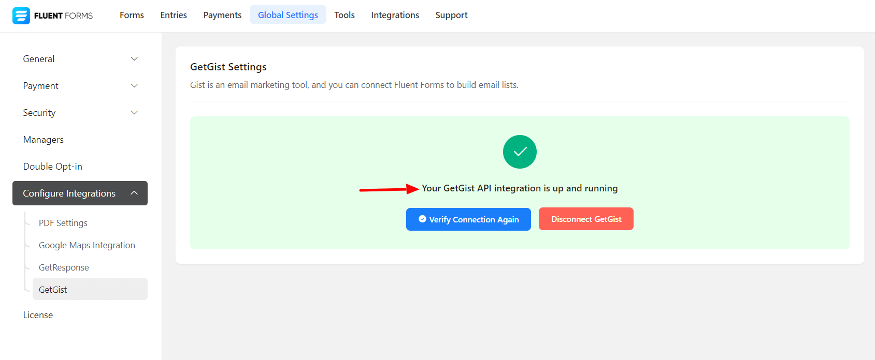Go to the Entries page
This screenshot has height=360, width=875.
tap(174, 15)
